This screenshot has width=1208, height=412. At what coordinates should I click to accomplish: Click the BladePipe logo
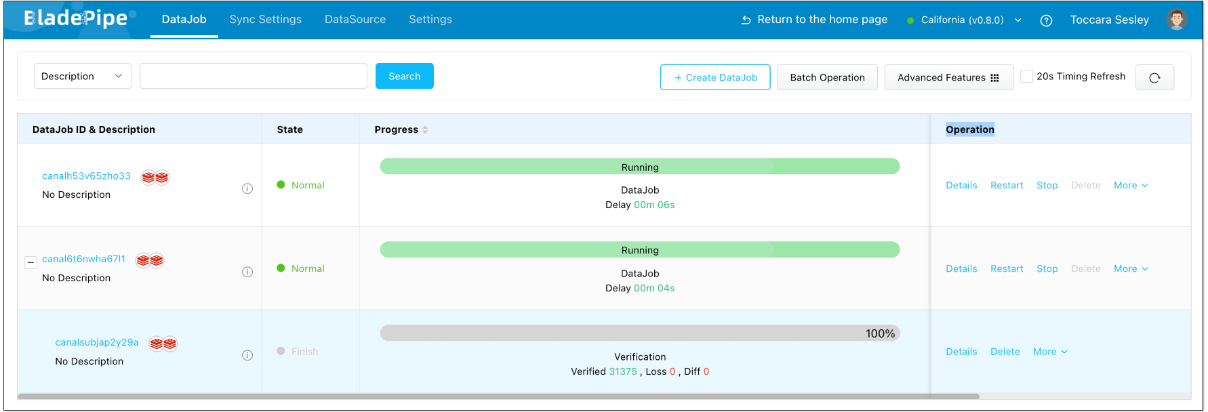point(76,18)
